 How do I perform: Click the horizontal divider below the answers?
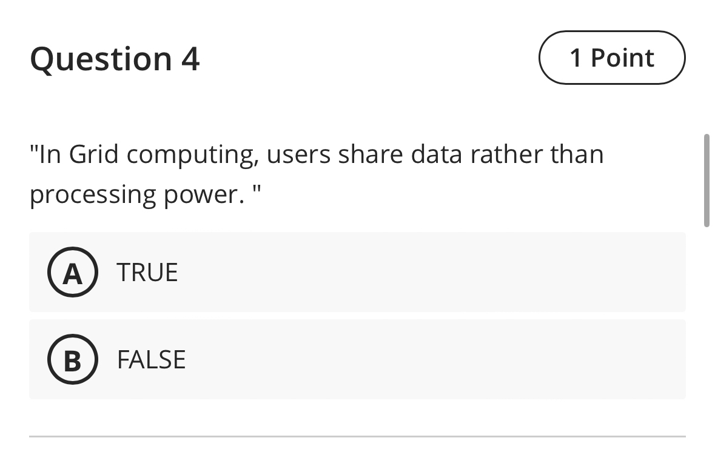(x=357, y=434)
